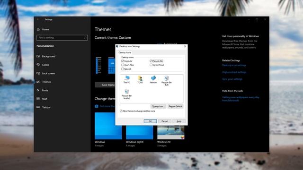Click the Change Icon button

(158, 106)
